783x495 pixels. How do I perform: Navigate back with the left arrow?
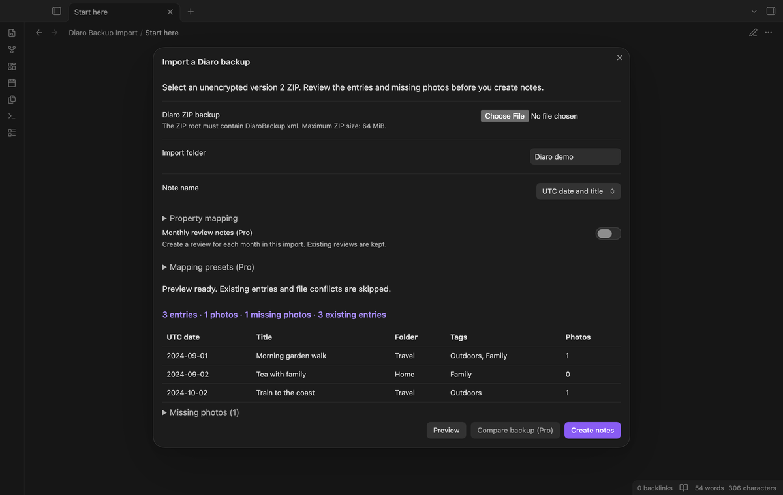[x=38, y=33]
